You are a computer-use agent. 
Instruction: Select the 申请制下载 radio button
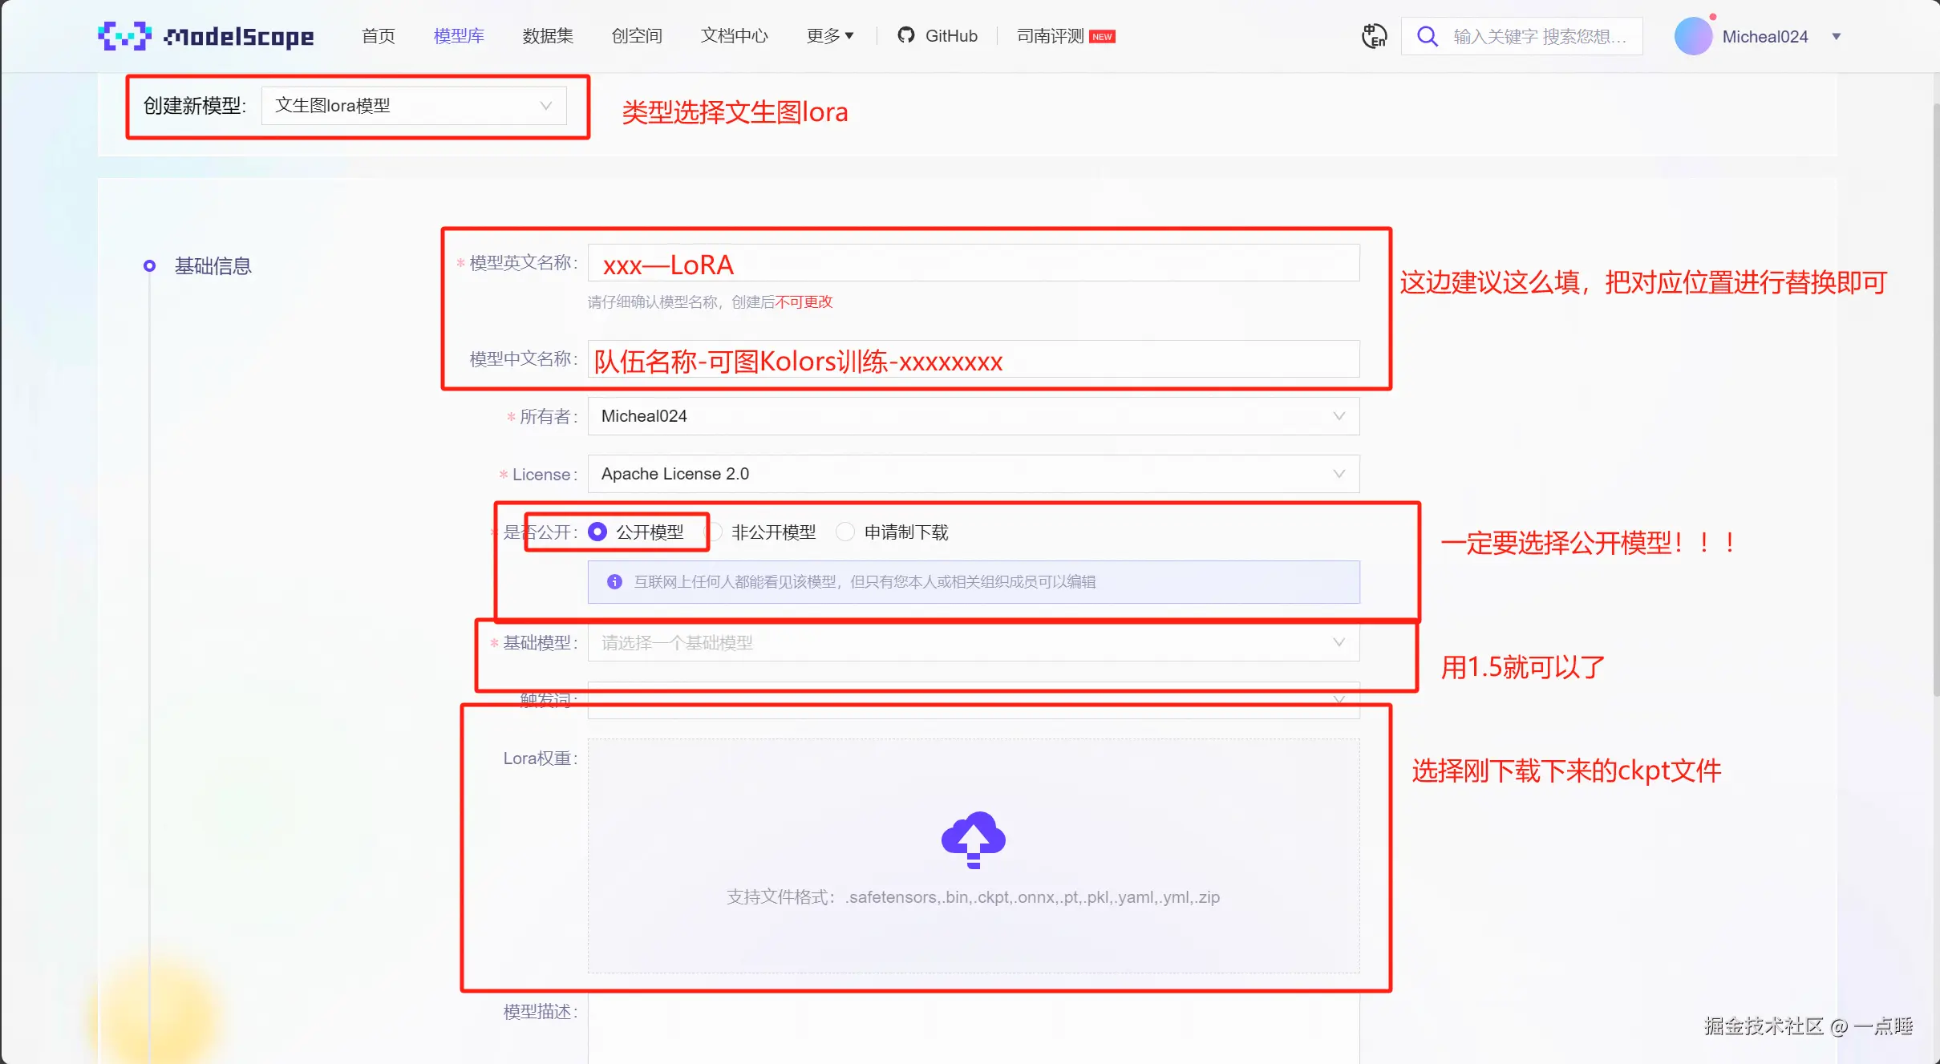point(845,532)
